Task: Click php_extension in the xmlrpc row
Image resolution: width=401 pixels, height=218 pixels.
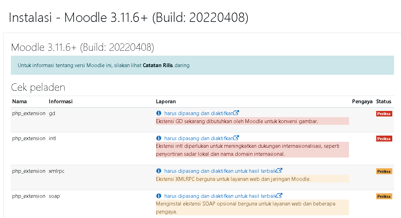Action: pyautogui.click(x=29, y=171)
